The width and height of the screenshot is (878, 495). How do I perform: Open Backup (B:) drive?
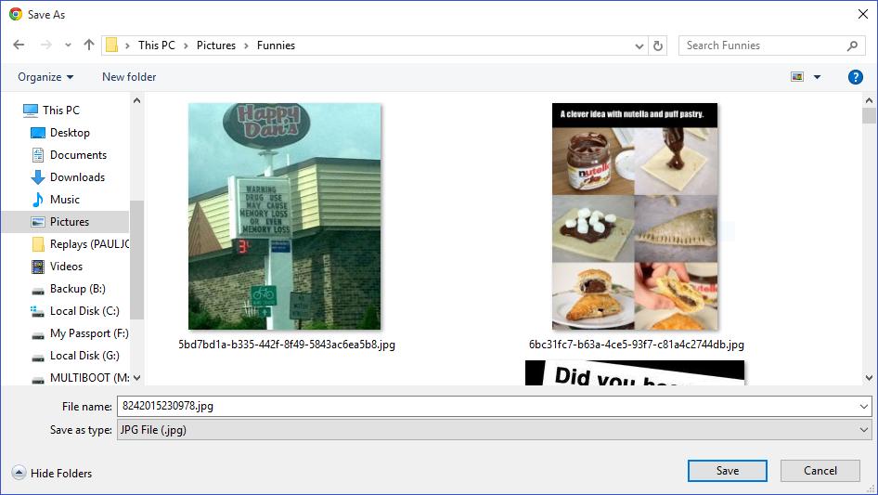pyautogui.click(x=78, y=289)
